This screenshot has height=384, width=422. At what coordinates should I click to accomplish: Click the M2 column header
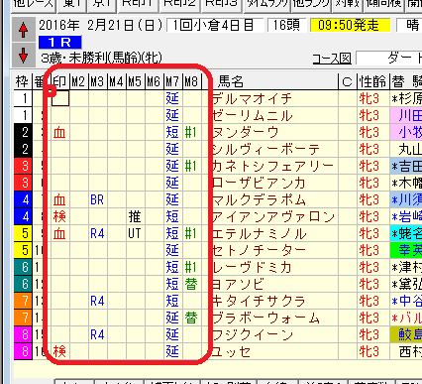pos(79,81)
